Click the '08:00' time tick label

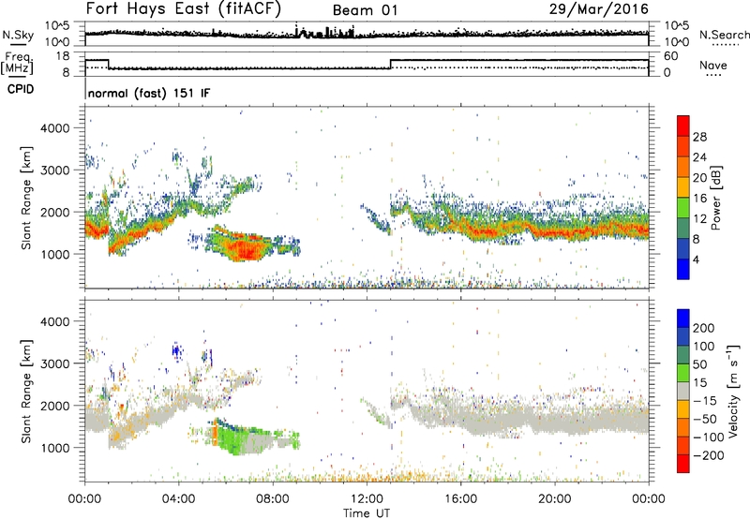[273, 499]
